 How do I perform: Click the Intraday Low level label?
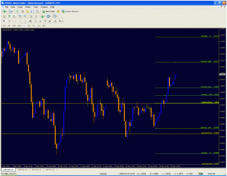pos(210,127)
